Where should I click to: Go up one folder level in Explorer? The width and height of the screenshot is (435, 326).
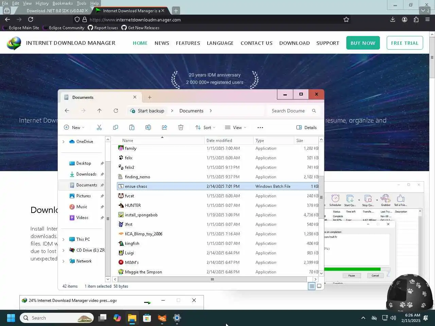point(99,111)
